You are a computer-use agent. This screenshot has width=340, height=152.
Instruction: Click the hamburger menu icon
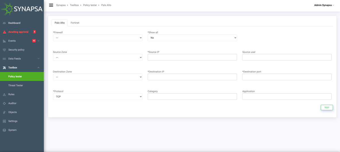[x=51, y=5]
